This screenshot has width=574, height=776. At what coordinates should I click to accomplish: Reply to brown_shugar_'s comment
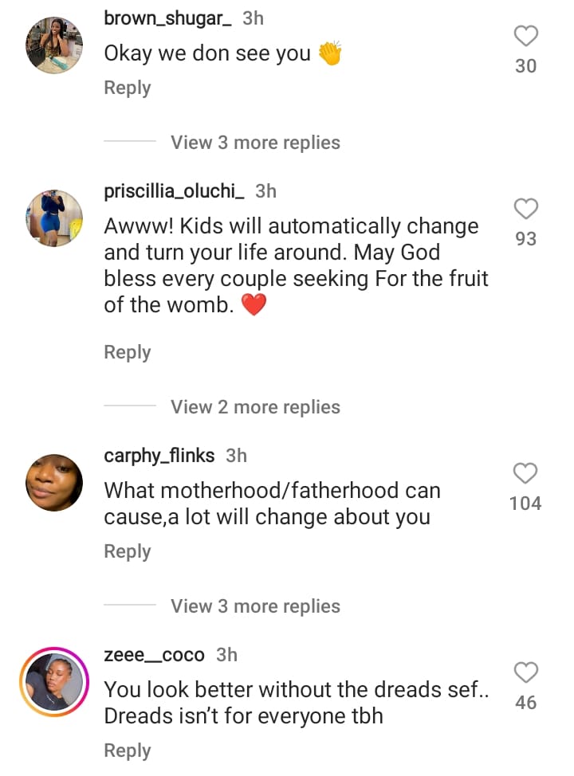[128, 88]
